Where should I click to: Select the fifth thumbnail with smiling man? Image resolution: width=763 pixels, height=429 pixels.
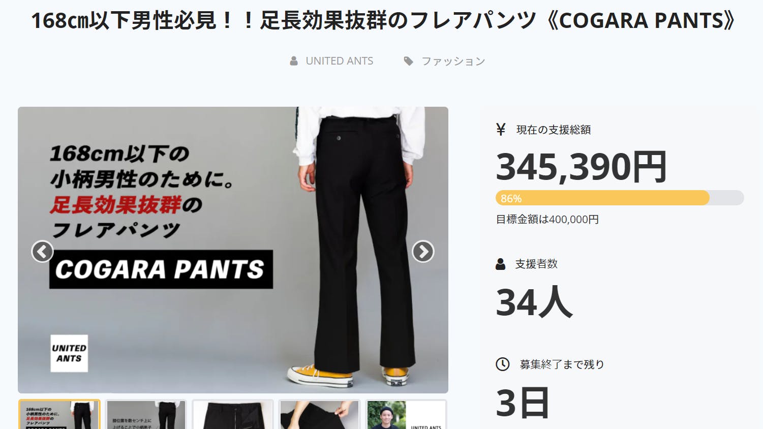[406, 414]
